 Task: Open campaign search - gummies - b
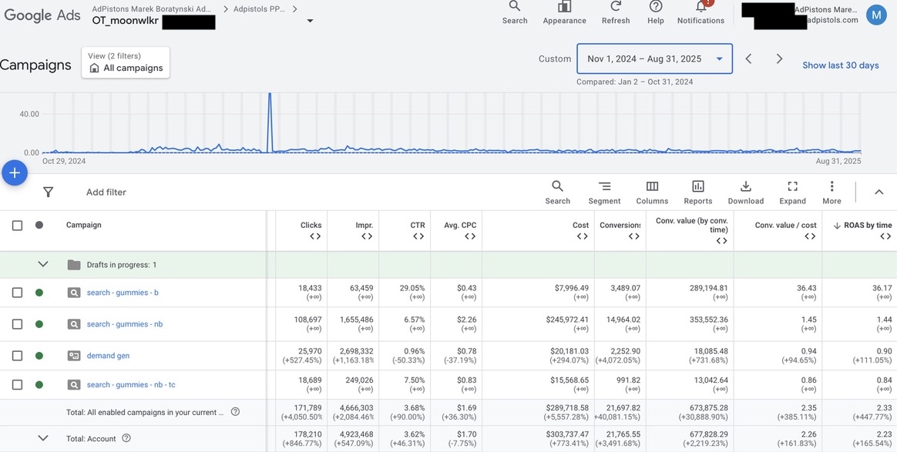tap(123, 293)
